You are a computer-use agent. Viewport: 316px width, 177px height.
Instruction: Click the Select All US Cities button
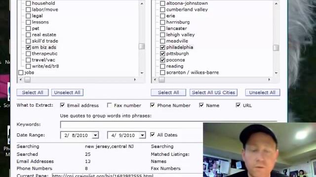pos(213,92)
